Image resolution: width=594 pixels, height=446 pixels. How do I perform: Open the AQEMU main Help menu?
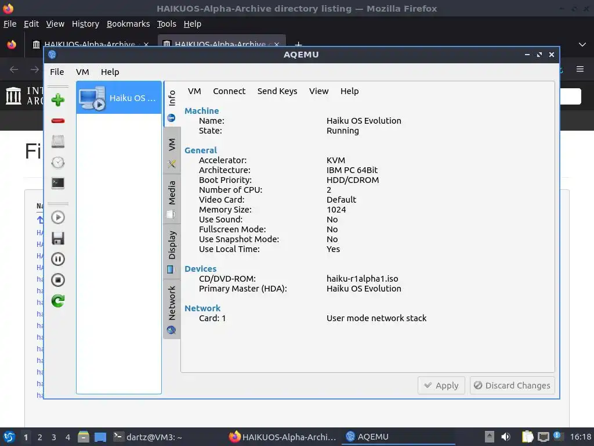(x=110, y=72)
